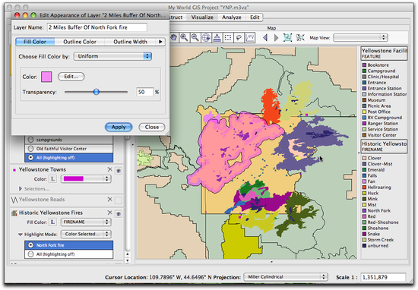Click Close button in appearance dialog

152,127
